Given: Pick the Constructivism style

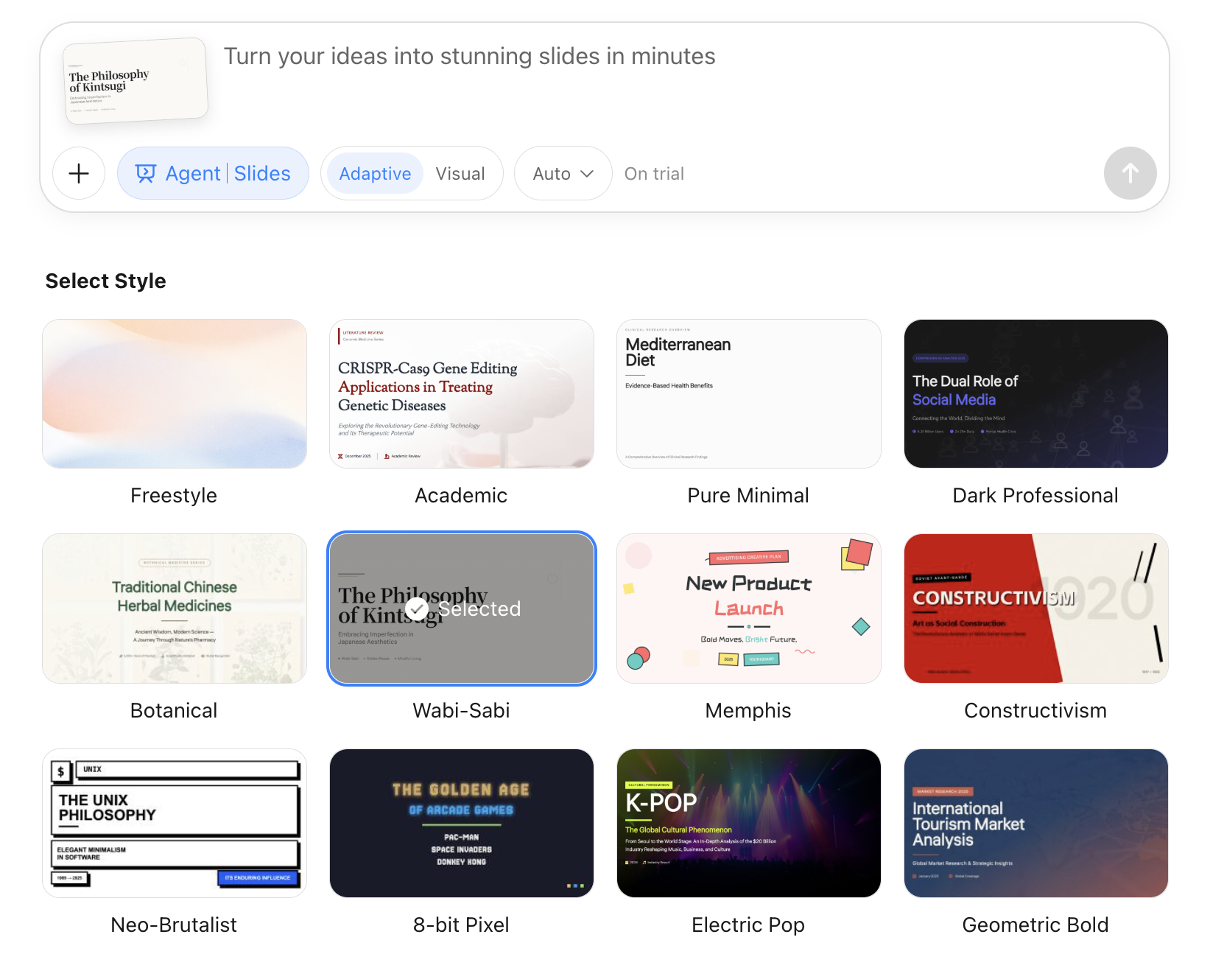Looking at the screenshot, I should pyautogui.click(x=1035, y=608).
